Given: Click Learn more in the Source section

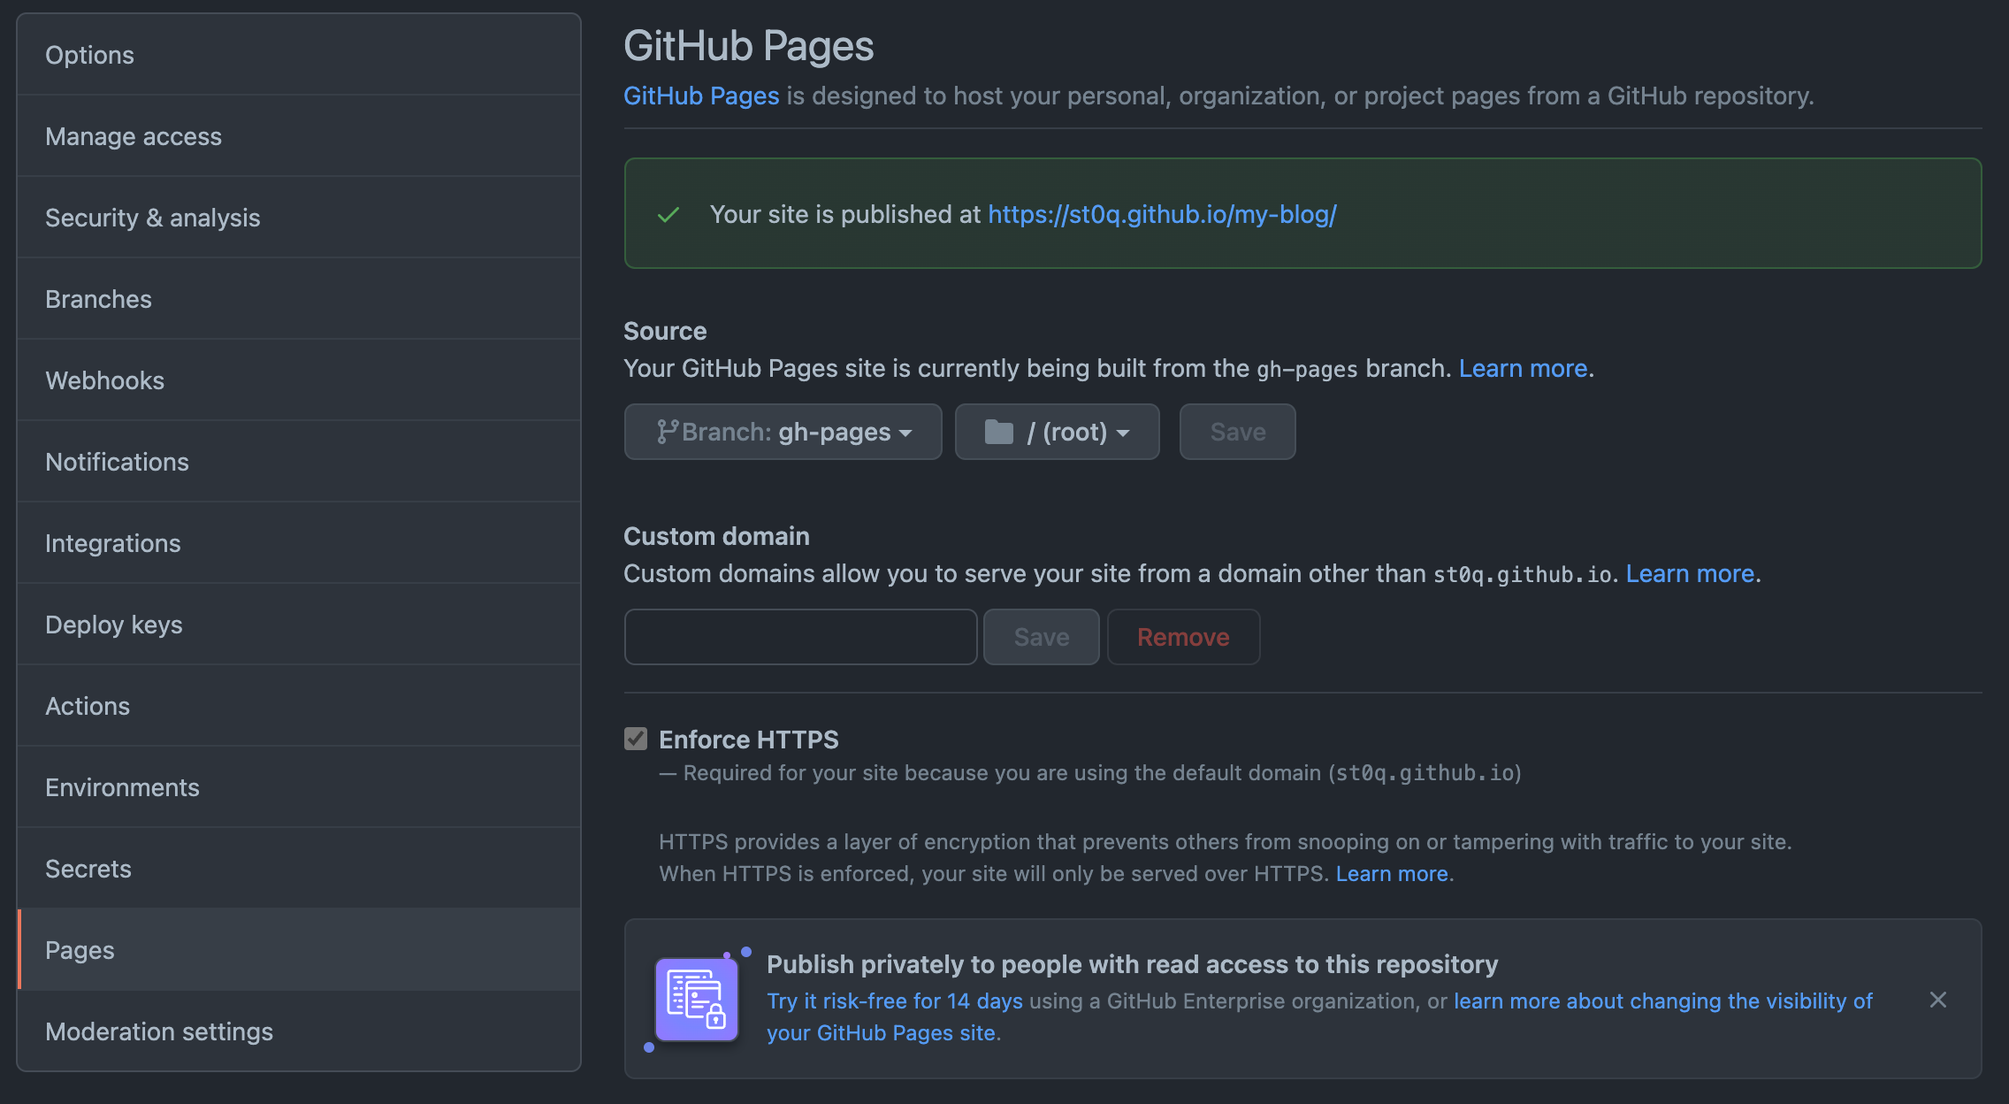Looking at the screenshot, I should pyautogui.click(x=1523, y=368).
